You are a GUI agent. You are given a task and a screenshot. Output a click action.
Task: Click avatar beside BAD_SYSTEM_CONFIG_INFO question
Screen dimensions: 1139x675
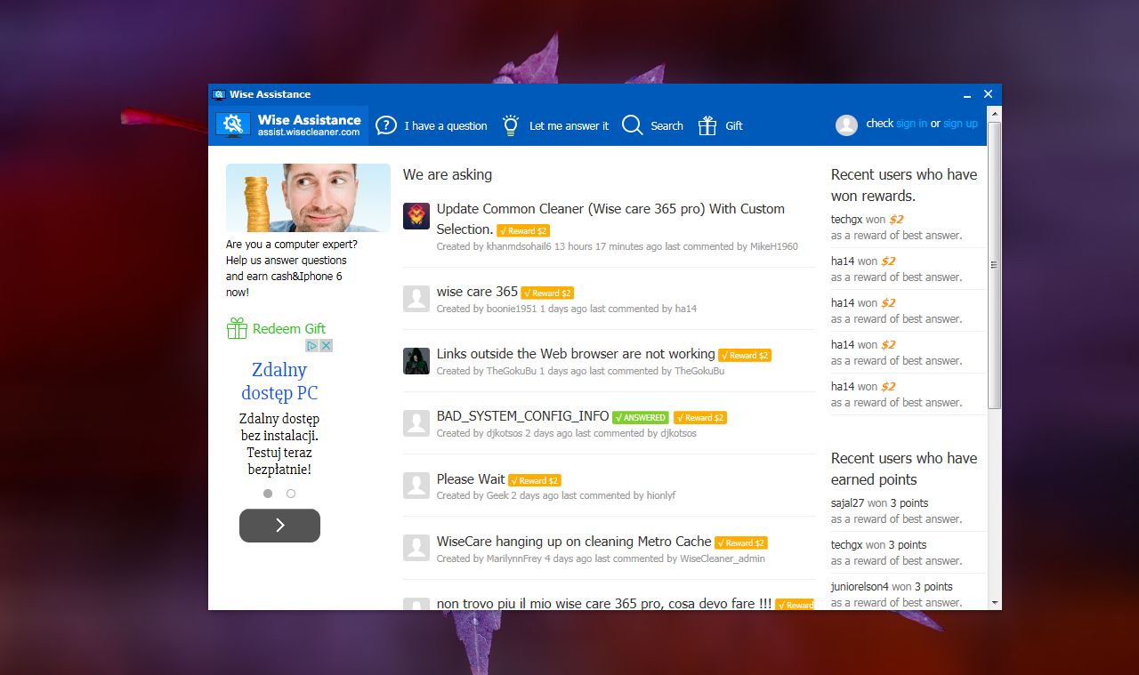tap(416, 423)
